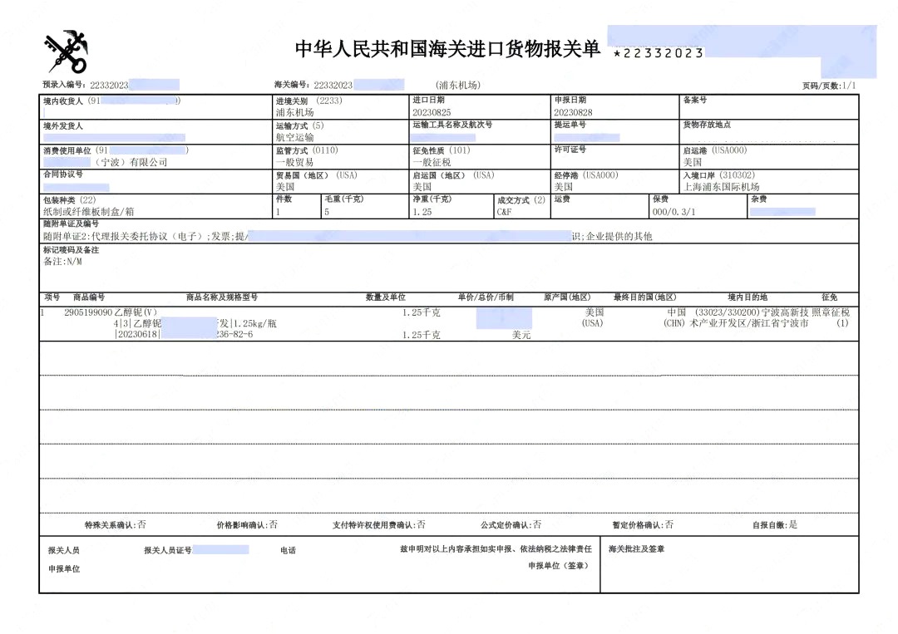Select the import date value "20230825"
The width and height of the screenshot is (898, 634).
coord(432,112)
